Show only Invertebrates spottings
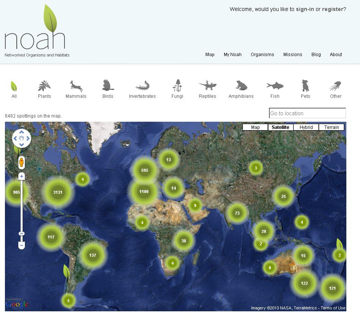This screenshot has width=360, height=317. pos(142,87)
